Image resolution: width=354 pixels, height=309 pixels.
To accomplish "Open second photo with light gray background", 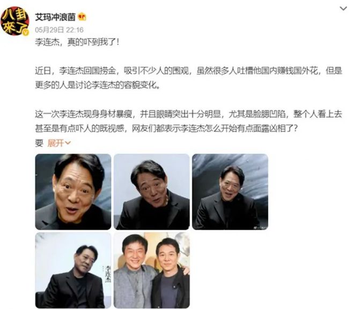I will (x=152, y=192).
